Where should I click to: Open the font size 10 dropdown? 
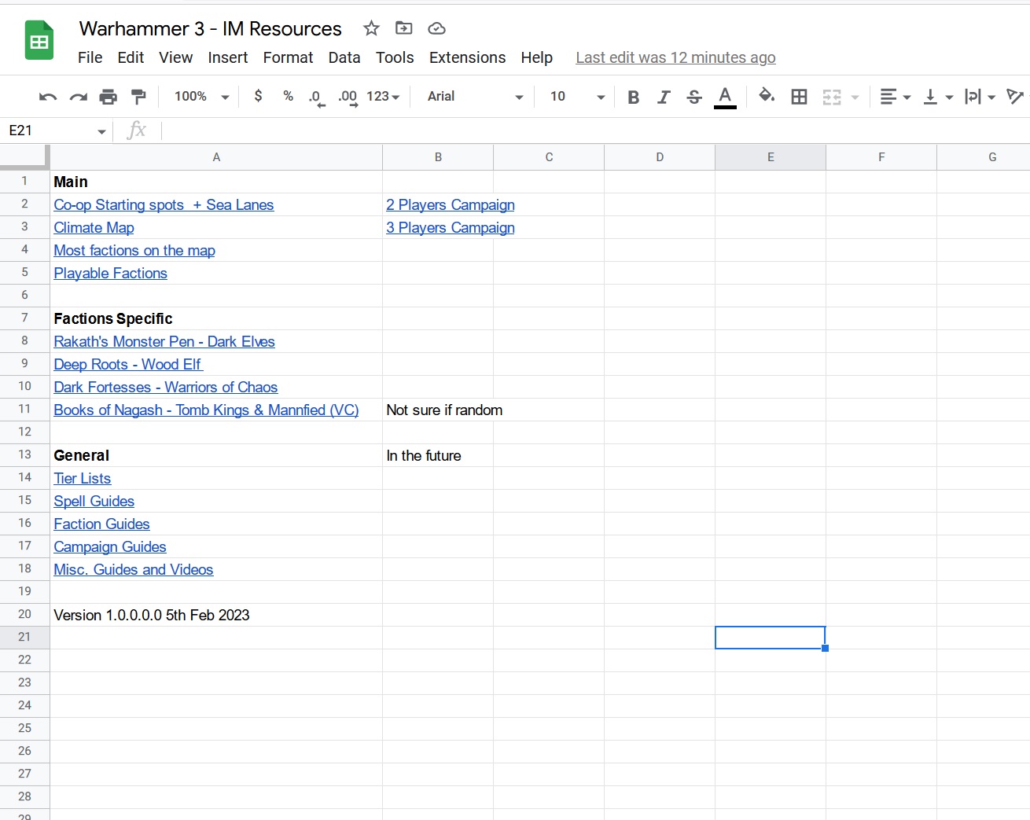coord(577,97)
